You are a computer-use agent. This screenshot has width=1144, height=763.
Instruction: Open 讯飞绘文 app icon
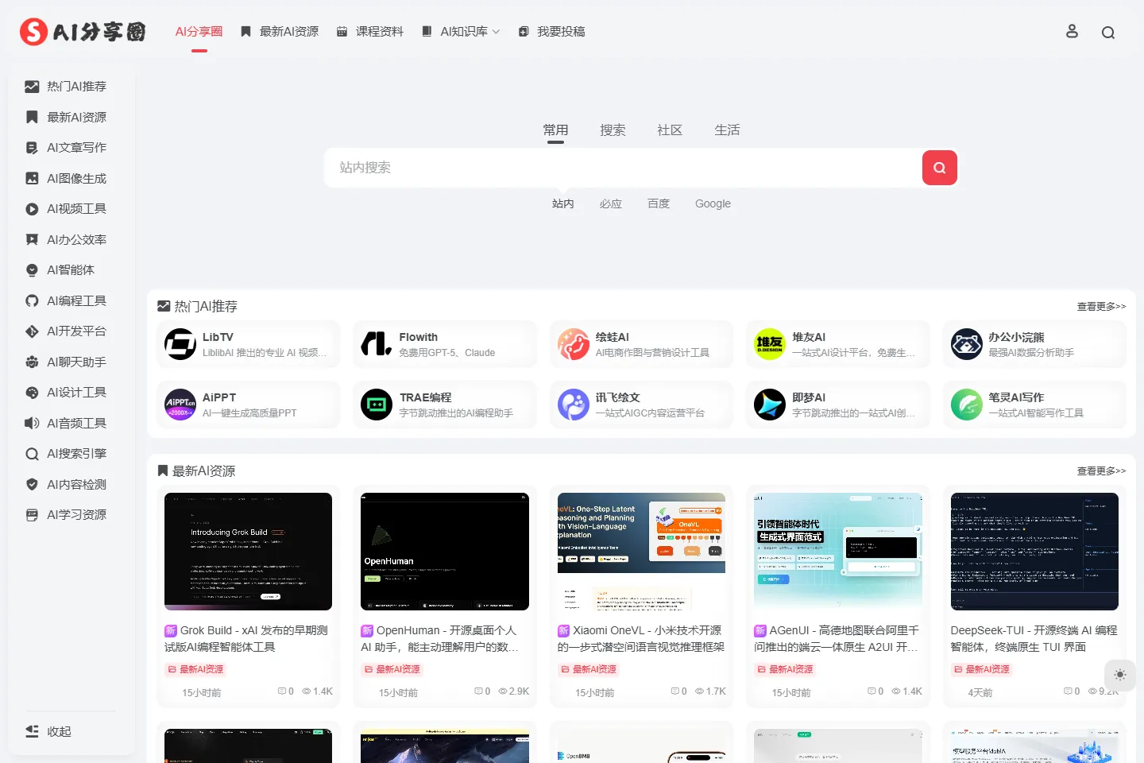(x=573, y=405)
